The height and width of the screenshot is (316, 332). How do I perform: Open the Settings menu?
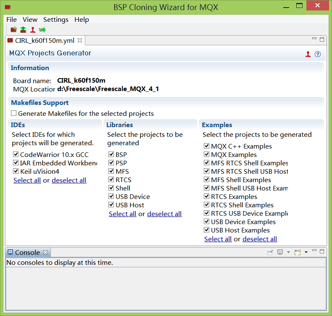coord(56,19)
